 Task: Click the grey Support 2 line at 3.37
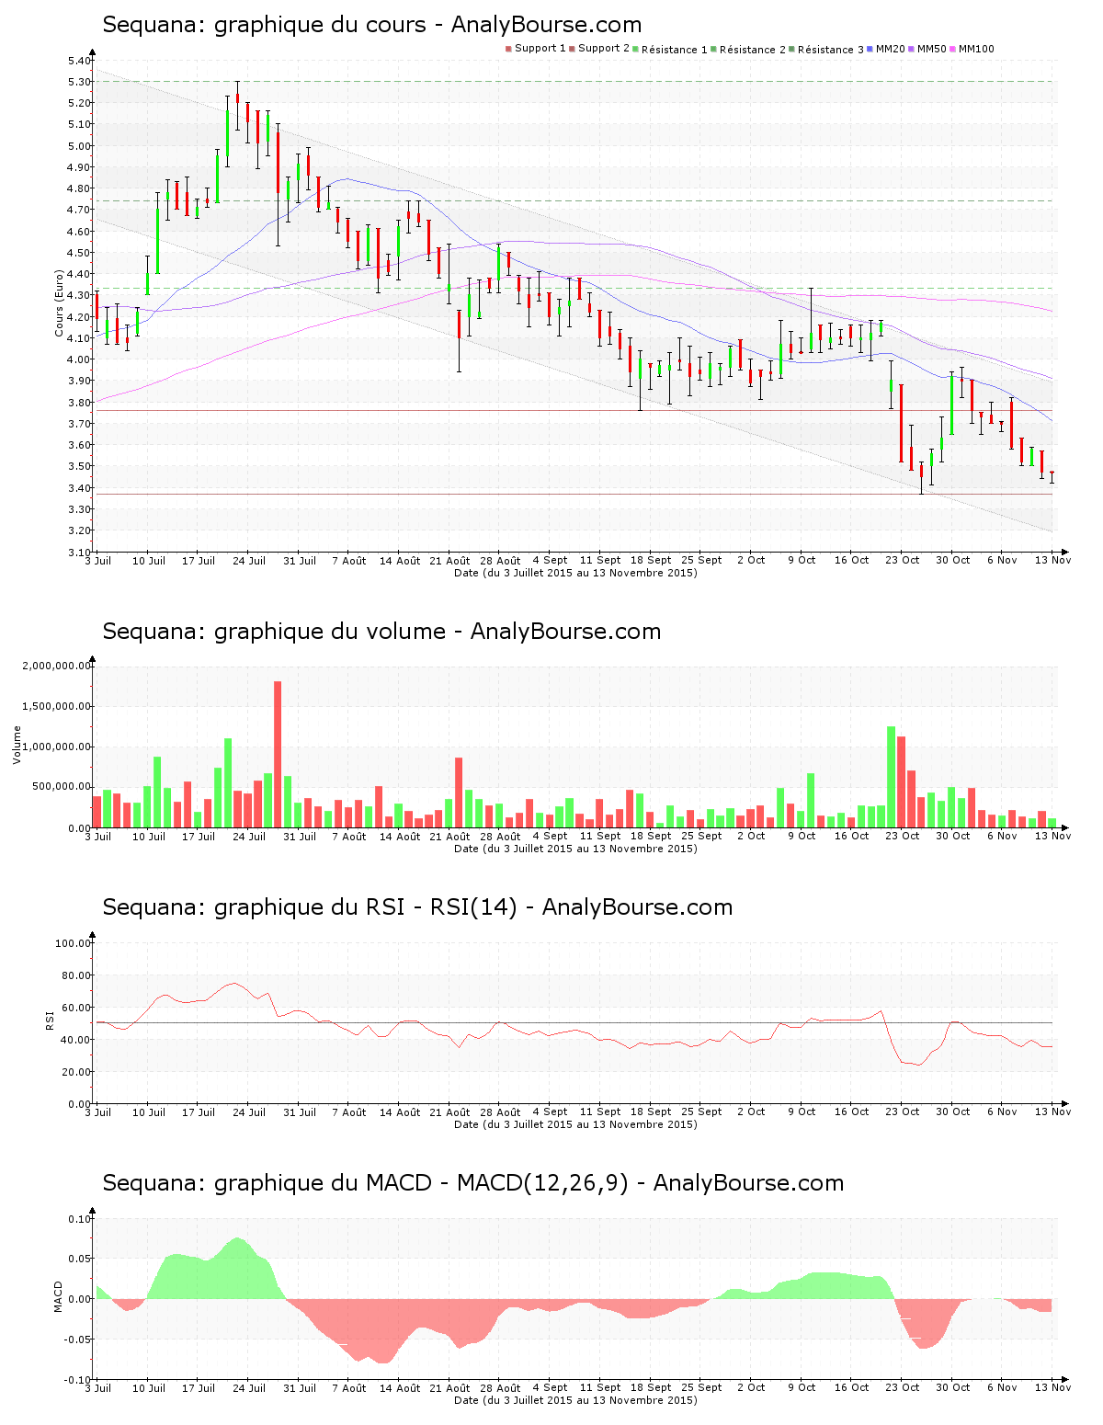(574, 494)
